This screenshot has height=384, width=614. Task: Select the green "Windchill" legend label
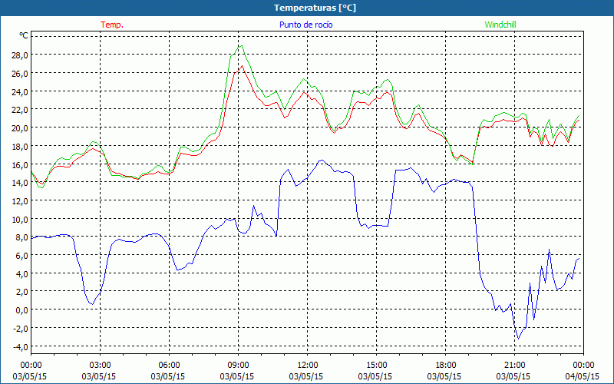tap(500, 25)
